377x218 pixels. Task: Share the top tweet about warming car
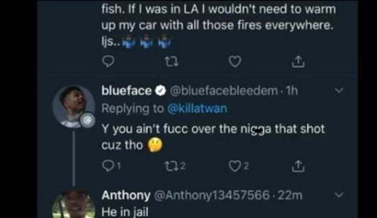coord(298,62)
